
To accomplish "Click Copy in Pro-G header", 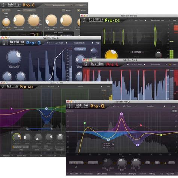I will (61, 43).
